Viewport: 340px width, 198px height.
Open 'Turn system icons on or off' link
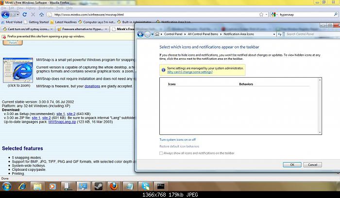(178, 140)
